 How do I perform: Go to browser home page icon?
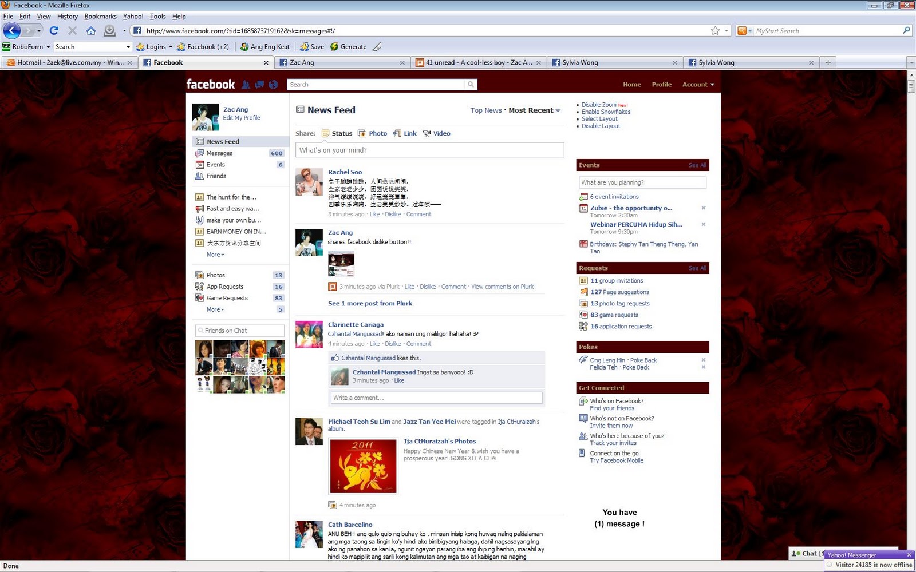tap(91, 30)
